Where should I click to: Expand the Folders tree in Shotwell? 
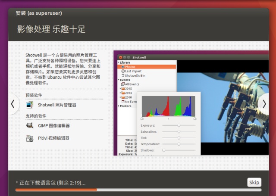pos(119,106)
